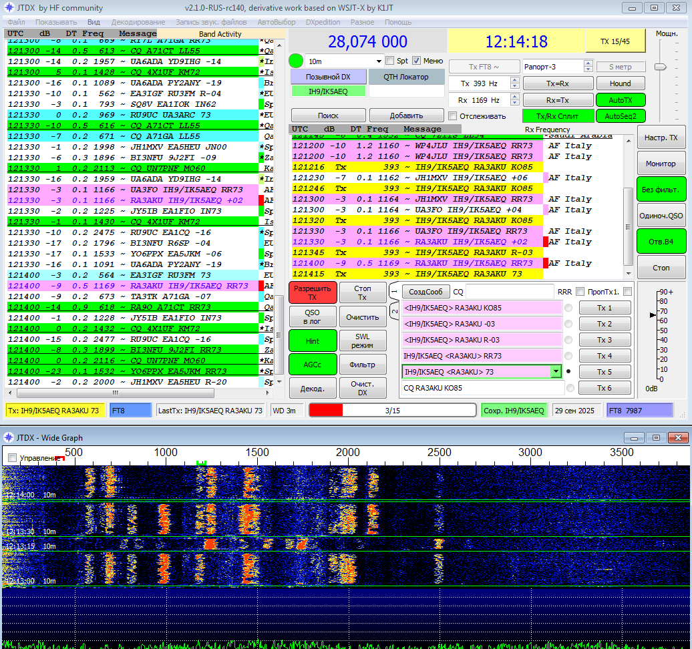Click the Очист. DX button

[x=362, y=388]
